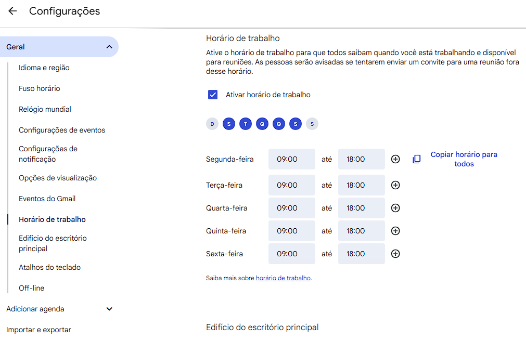Open Configurações de eventos section

click(x=62, y=130)
